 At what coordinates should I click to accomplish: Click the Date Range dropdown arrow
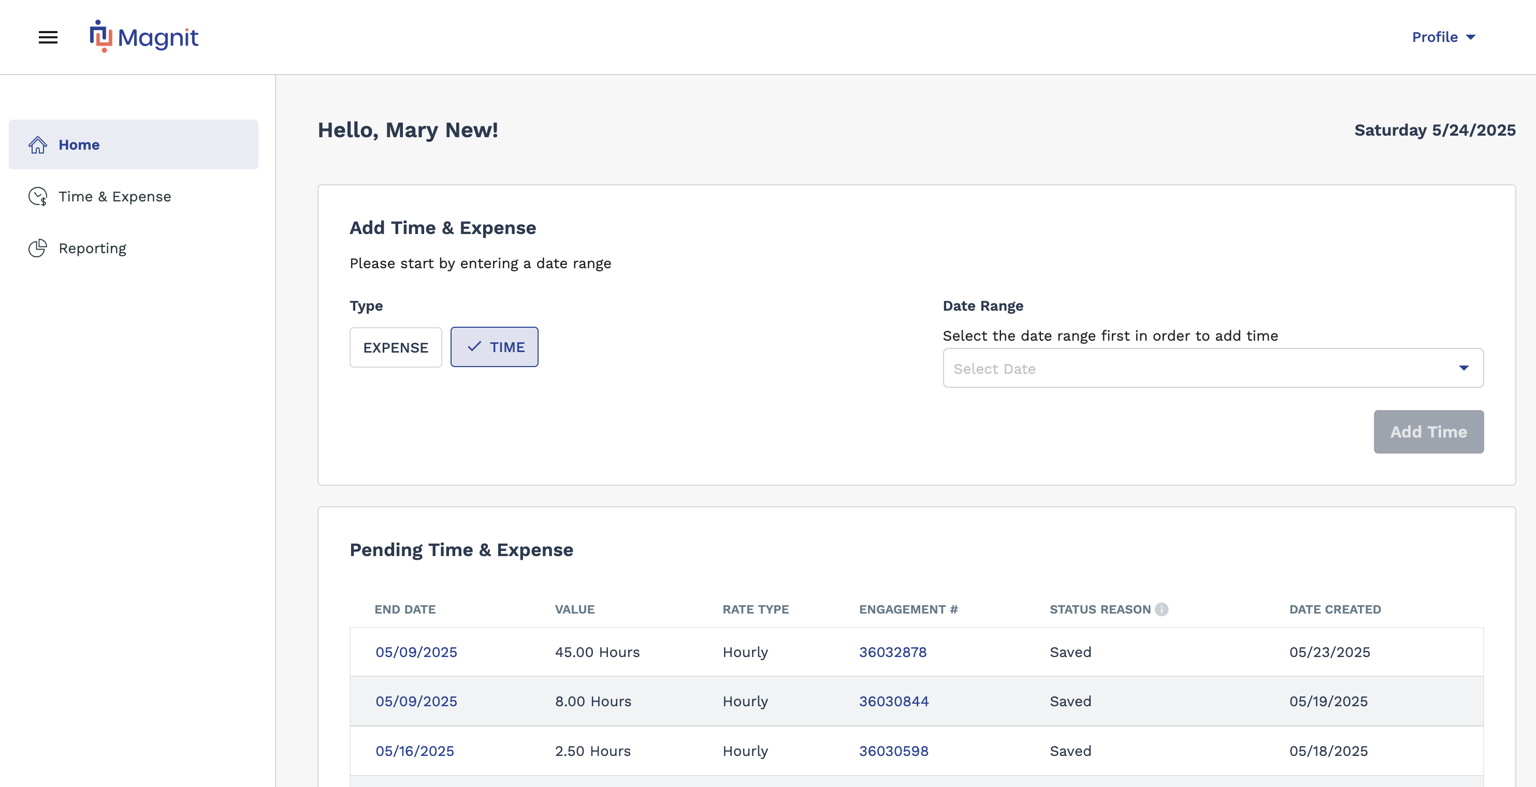[1463, 368]
